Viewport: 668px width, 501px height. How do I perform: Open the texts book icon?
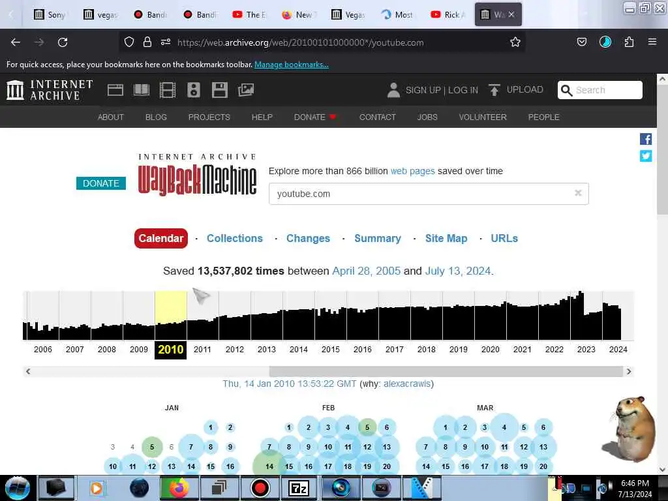(x=142, y=90)
